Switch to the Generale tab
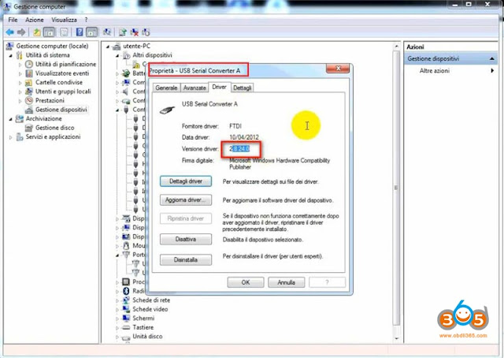The width and height of the screenshot is (504, 358). tap(166, 88)
